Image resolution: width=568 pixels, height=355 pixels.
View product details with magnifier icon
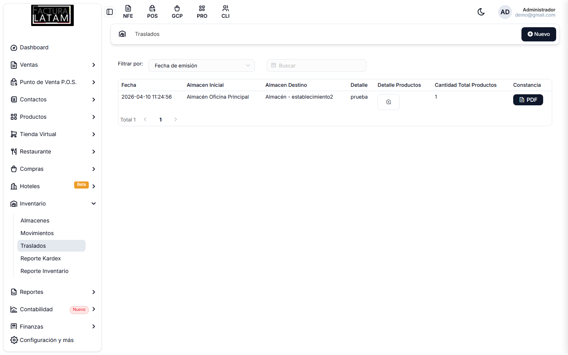tap(389, 102)
